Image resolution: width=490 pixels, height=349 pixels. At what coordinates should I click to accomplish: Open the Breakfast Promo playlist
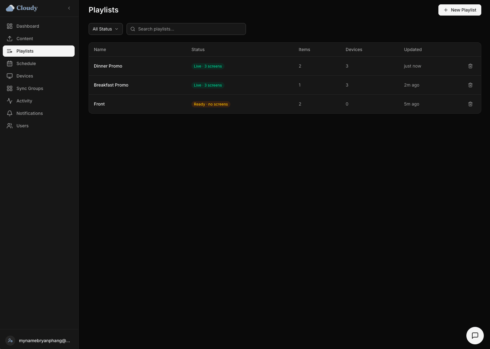[111, 85]
